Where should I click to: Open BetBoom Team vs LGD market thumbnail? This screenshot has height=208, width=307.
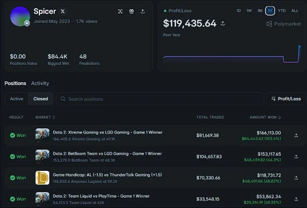coord(42,156)
